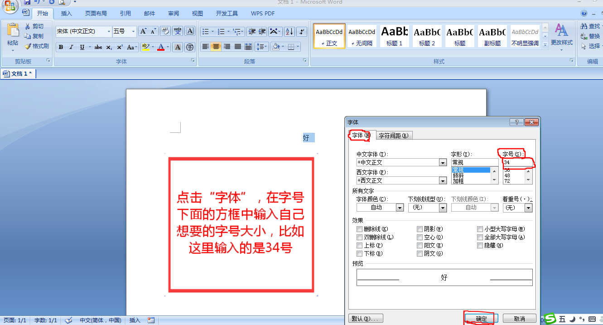Switch to 字符间距 tab in dialog
The image size is (603, 325).
pyautogui.click(x=394, y=135)
